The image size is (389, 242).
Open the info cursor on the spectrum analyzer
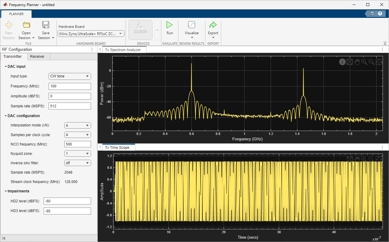coord(342,62)
